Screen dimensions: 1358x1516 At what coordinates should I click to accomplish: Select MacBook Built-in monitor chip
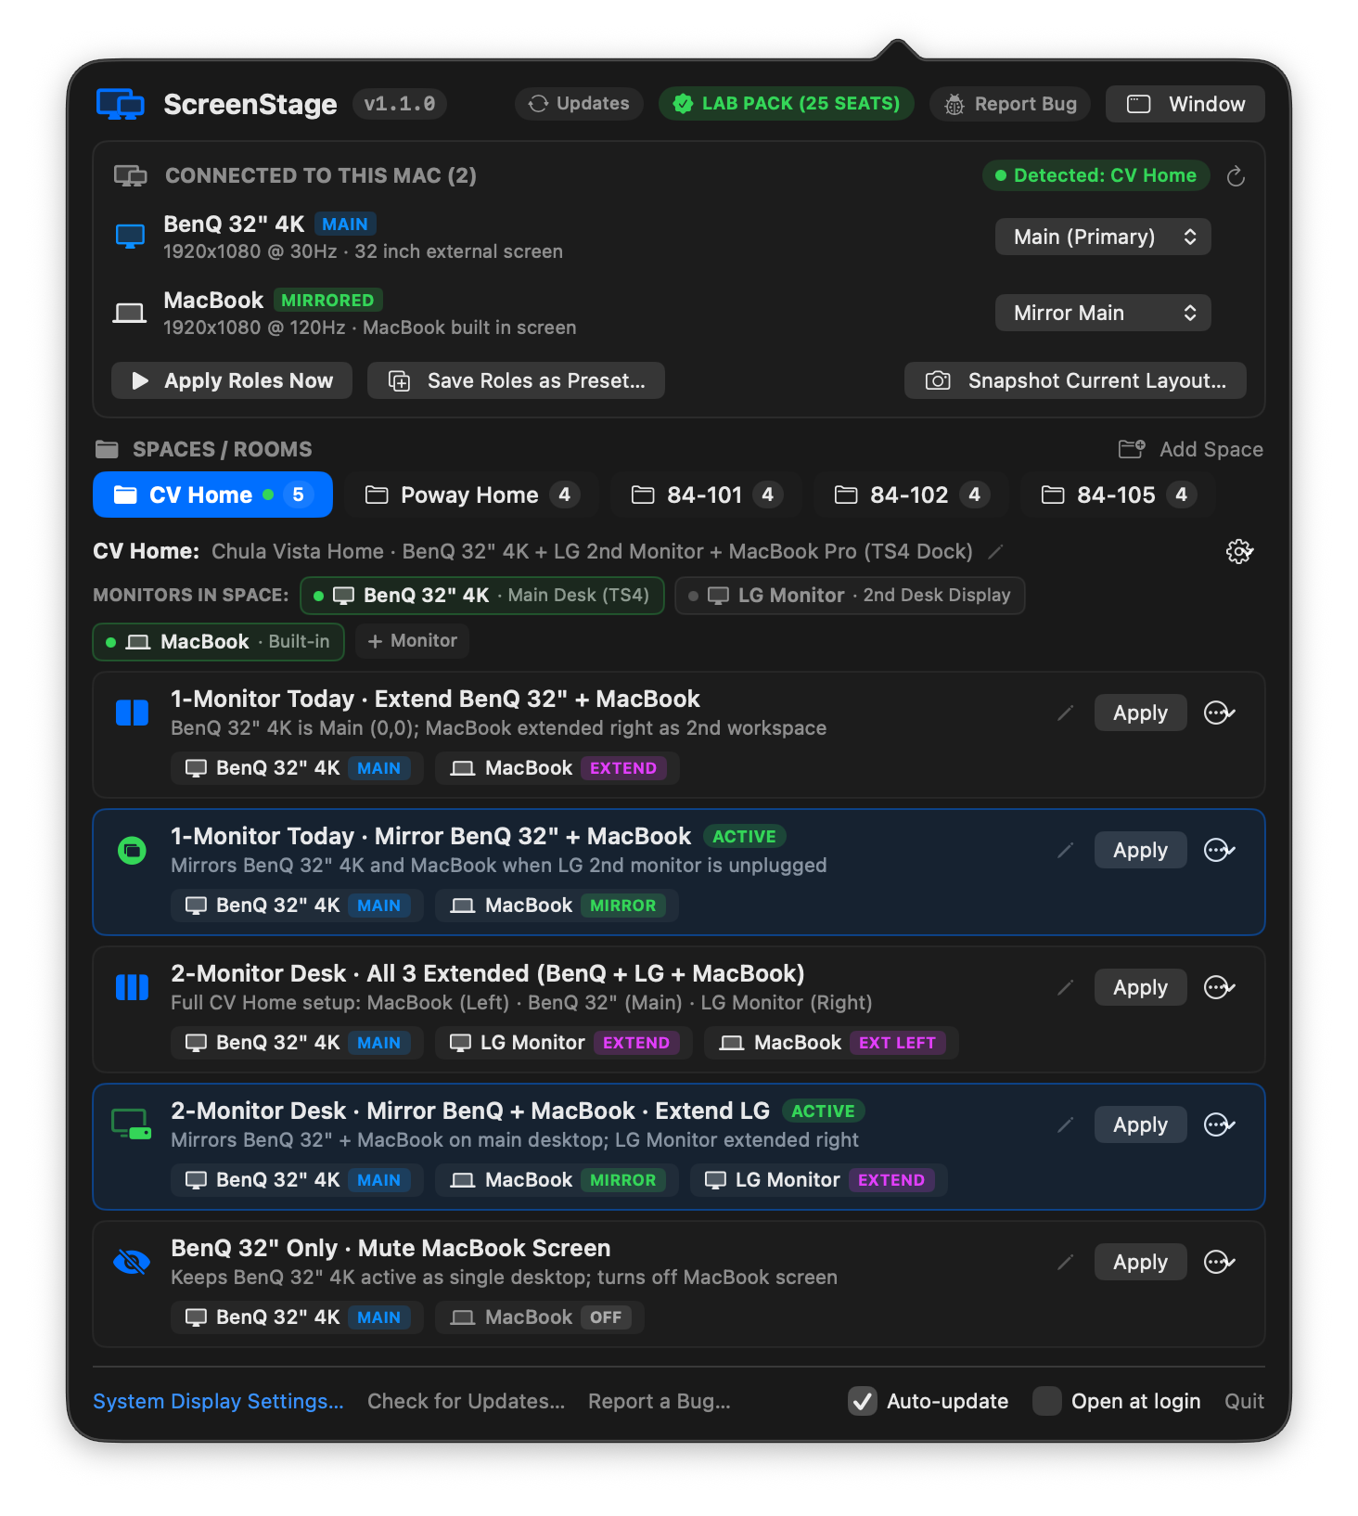(219, 642)
